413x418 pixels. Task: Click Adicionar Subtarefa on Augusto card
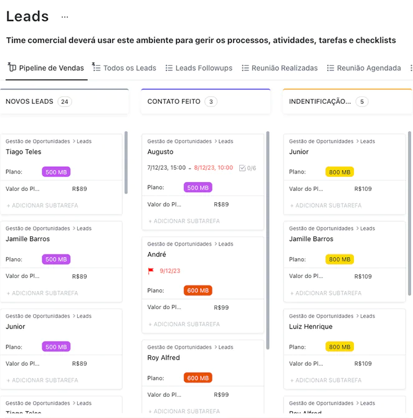click(184, 221)
